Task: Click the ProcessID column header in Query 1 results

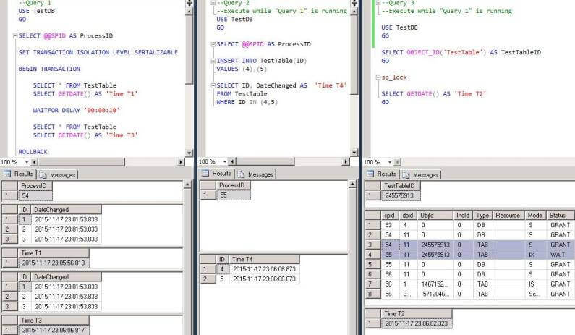Action: point(35,186)
